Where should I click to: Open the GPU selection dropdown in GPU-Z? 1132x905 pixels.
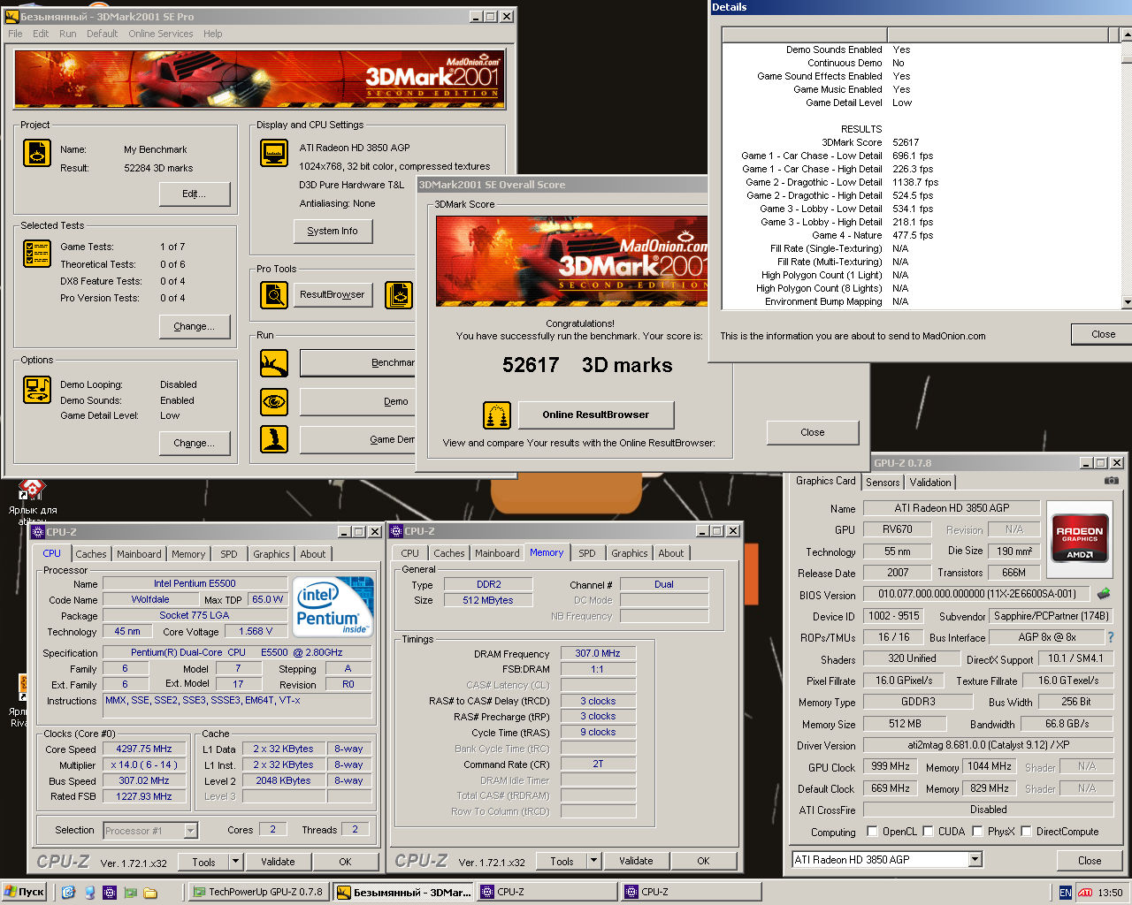pos(975,859)
